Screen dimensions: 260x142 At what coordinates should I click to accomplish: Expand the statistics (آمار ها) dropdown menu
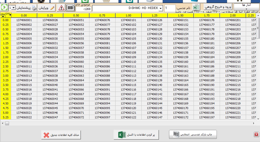[246, 7]
